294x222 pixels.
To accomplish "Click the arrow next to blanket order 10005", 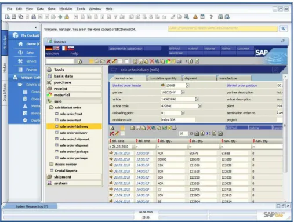I will [162, 85].
